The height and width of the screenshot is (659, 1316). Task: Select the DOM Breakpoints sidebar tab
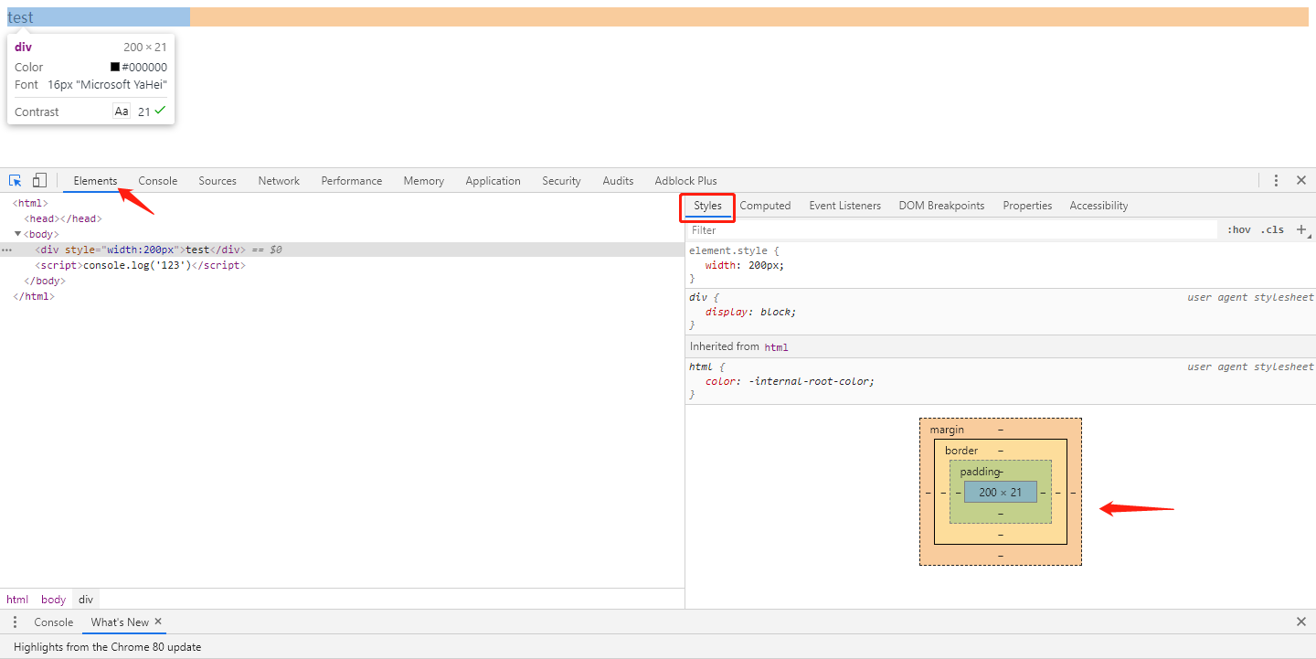point(941,206)
